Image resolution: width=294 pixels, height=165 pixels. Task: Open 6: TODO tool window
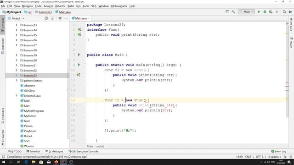coord(15,151)
